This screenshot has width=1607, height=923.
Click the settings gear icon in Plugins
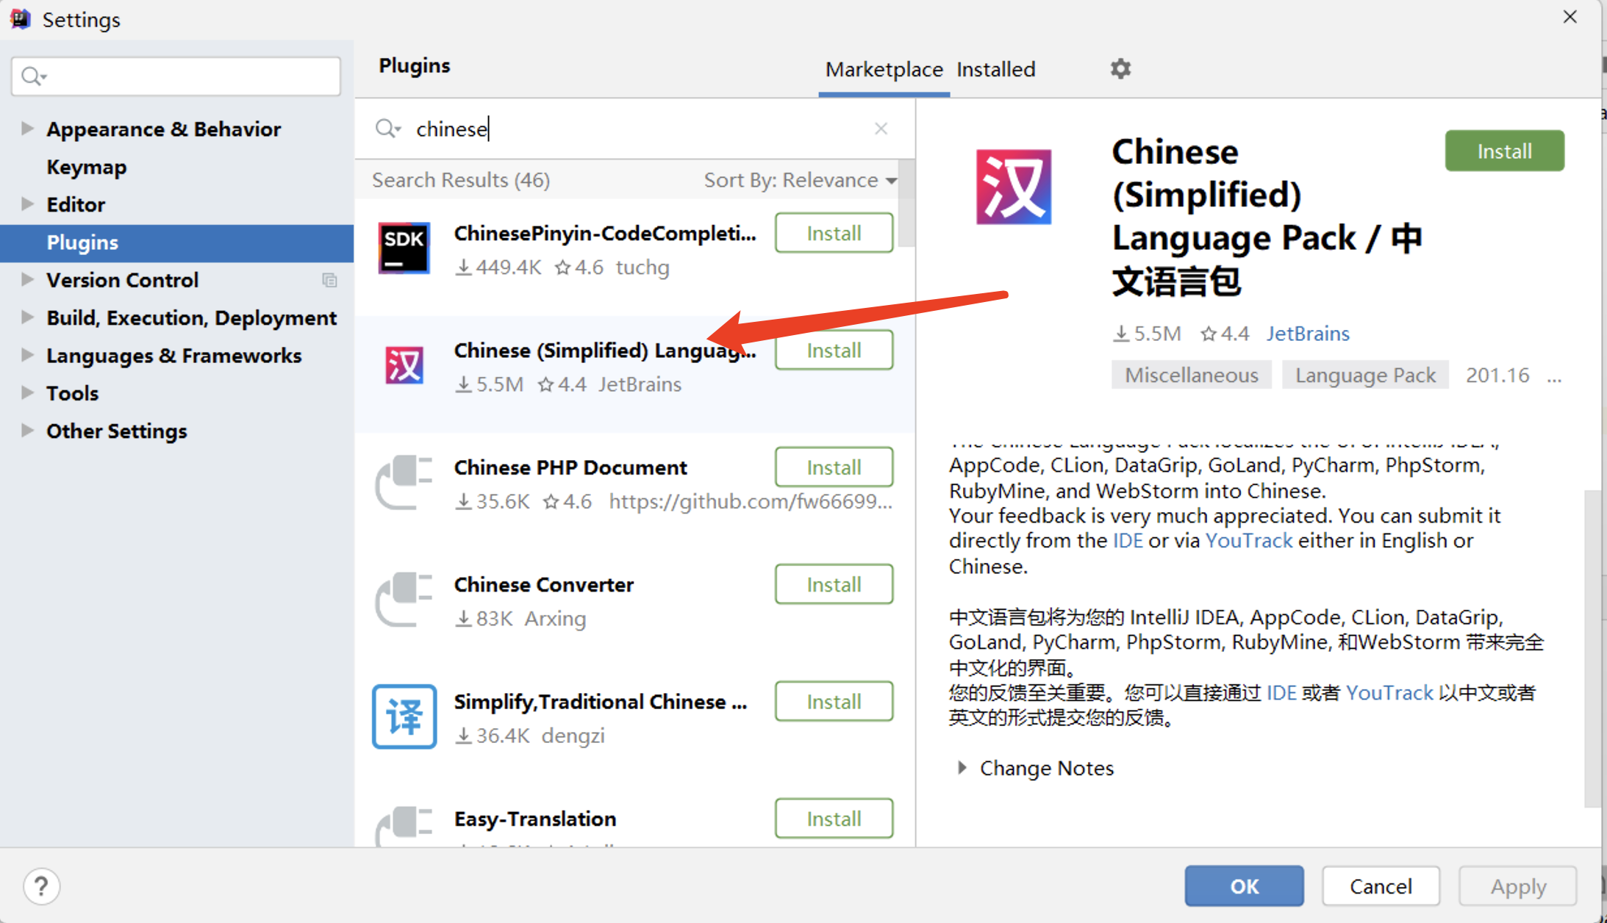click(1120, 68)
